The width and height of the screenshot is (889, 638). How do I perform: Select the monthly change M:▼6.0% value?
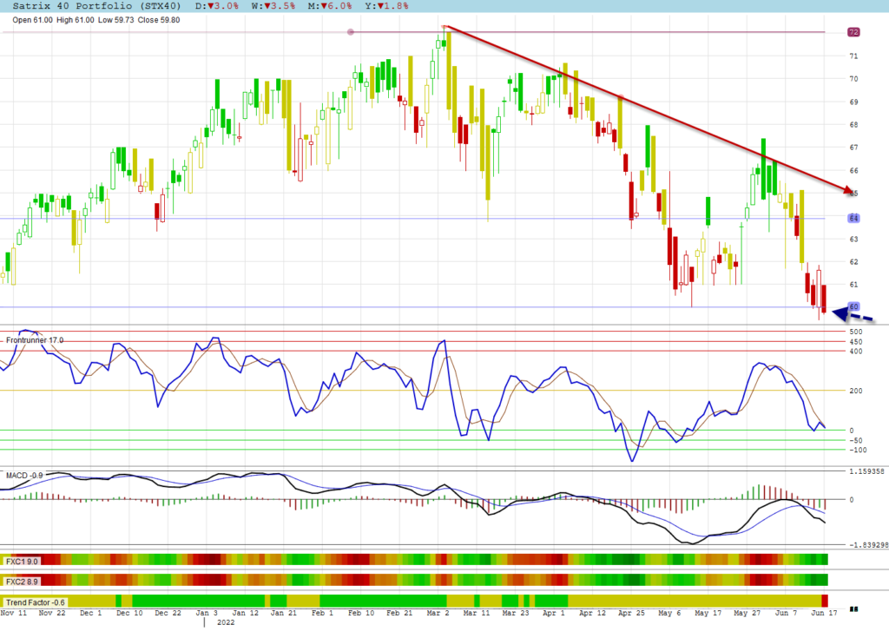(330, 6)
